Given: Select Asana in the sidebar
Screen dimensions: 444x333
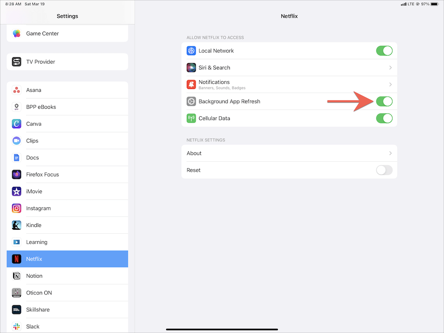Looking at the screenshot, I should [67, 90].
